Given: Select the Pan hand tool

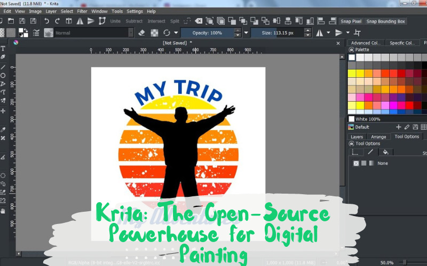Looking at the screenshot, I should click(x=3, y=211).
